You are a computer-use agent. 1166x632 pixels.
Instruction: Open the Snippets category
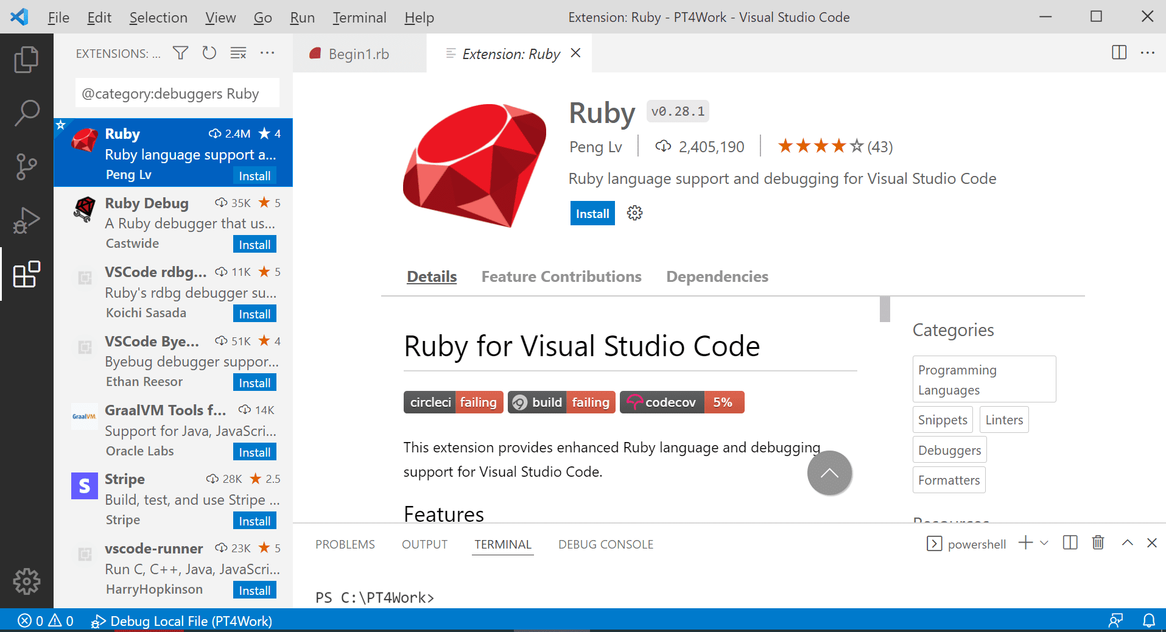(x=943, y=420)
